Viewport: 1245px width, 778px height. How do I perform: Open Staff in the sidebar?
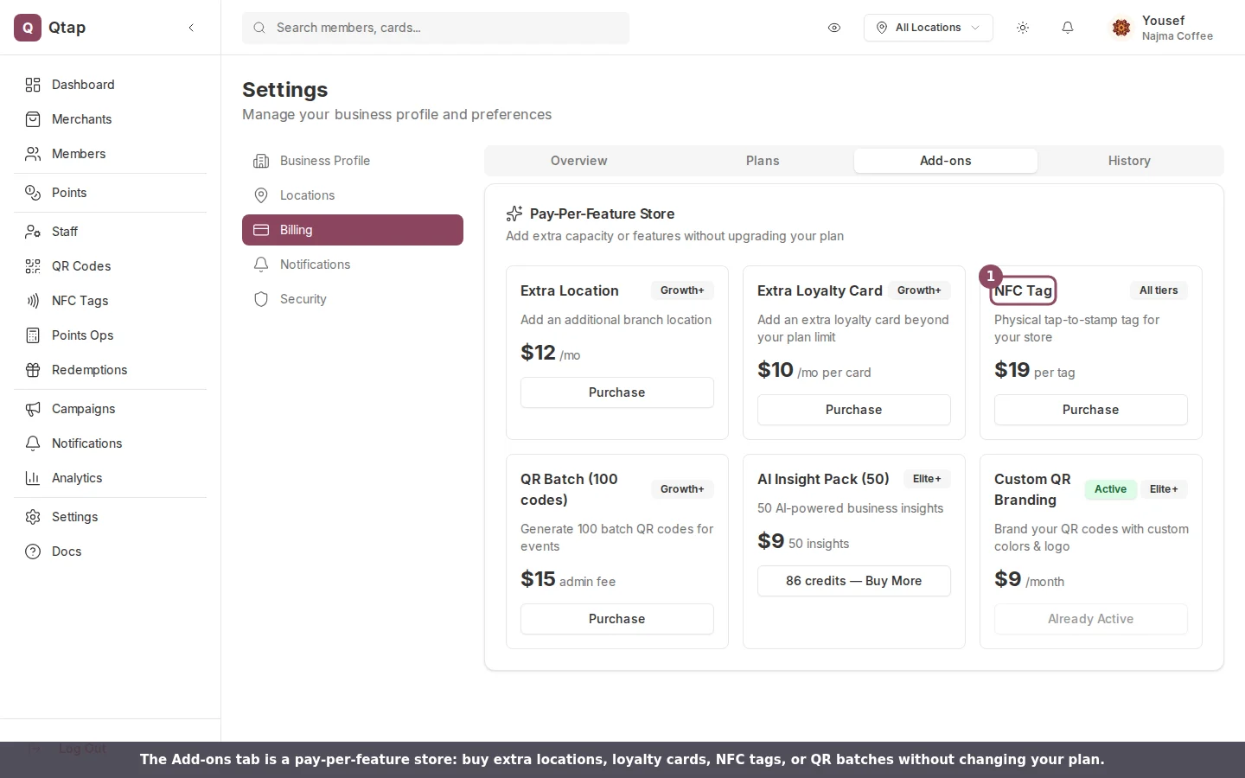point(111,232)
